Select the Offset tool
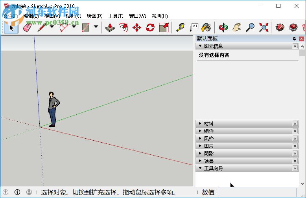The width and height of the screenshot is (306, 198). point(124,27)
